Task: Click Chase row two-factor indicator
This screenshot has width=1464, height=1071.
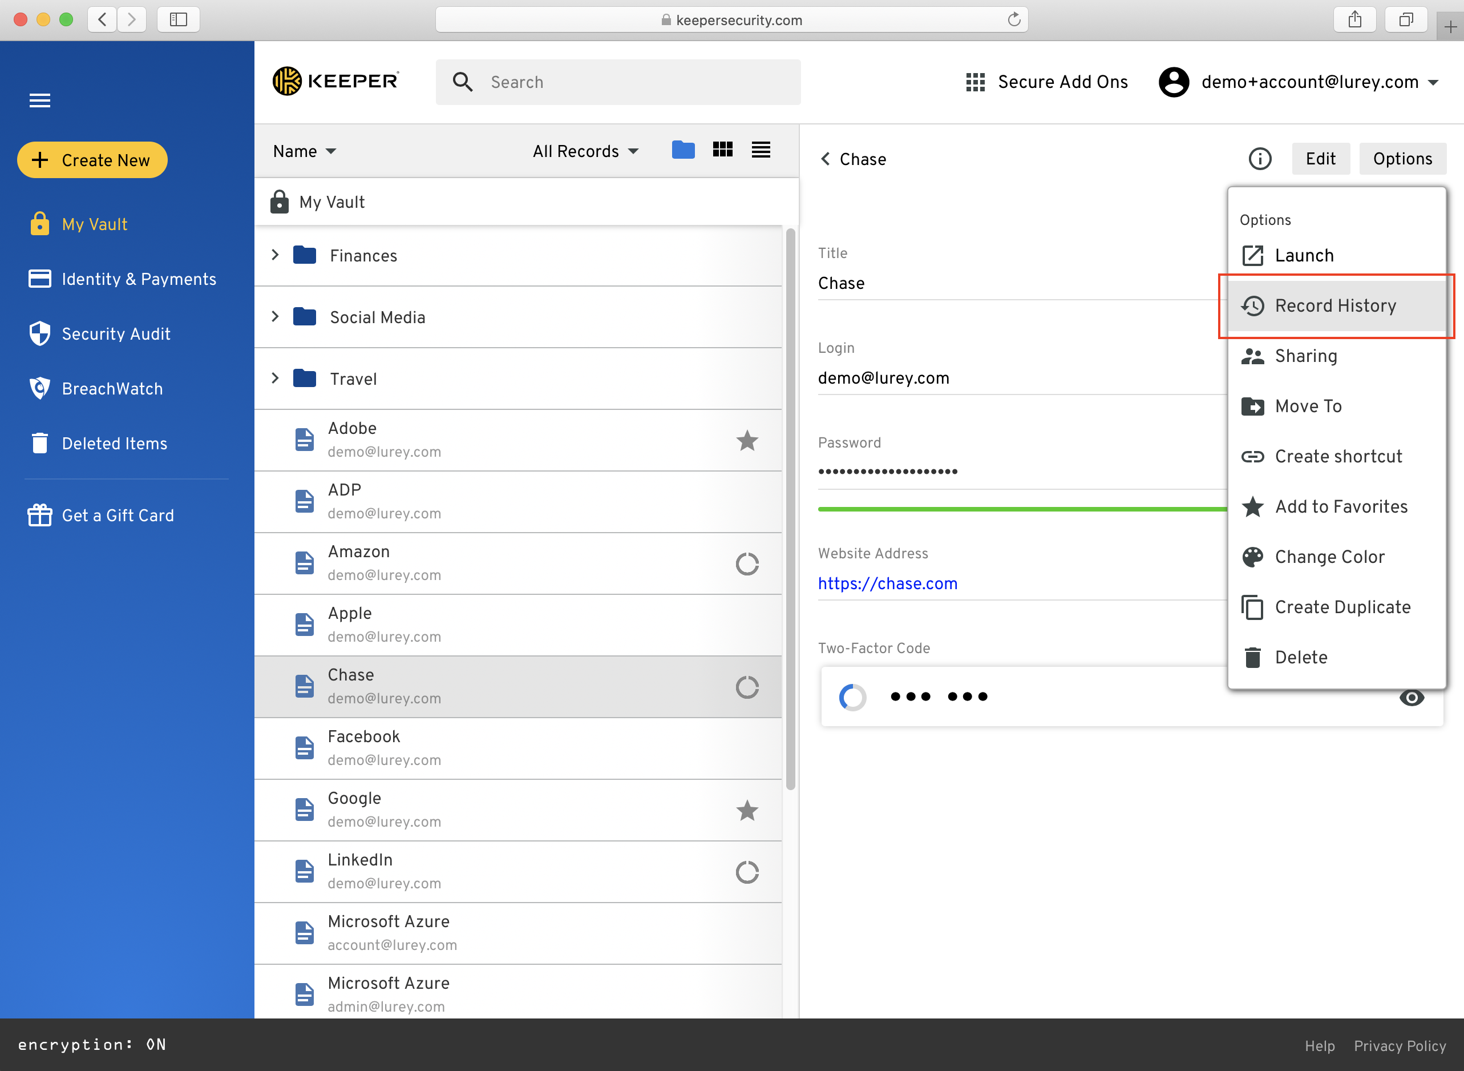Action: click(747, 687)
